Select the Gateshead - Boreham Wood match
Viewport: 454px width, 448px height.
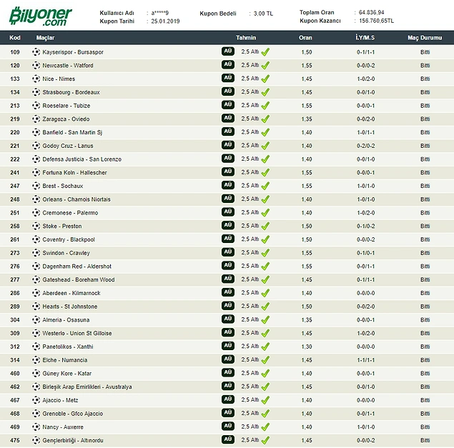tap(79, 279)
